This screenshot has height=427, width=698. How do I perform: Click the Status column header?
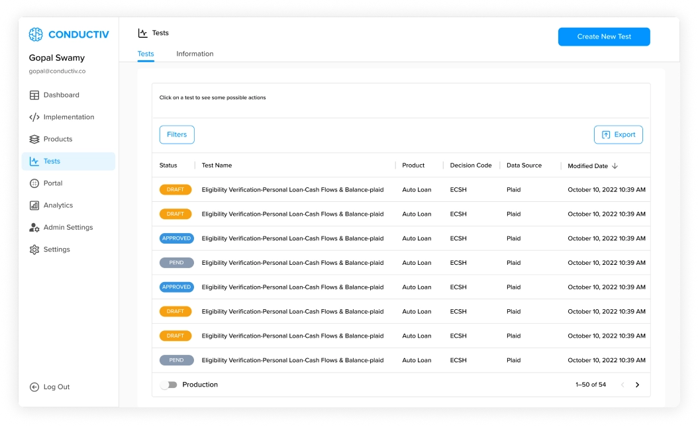pos(168,166)
